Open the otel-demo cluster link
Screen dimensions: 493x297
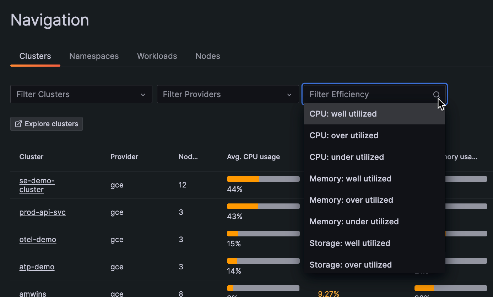[x=38, y=240]
